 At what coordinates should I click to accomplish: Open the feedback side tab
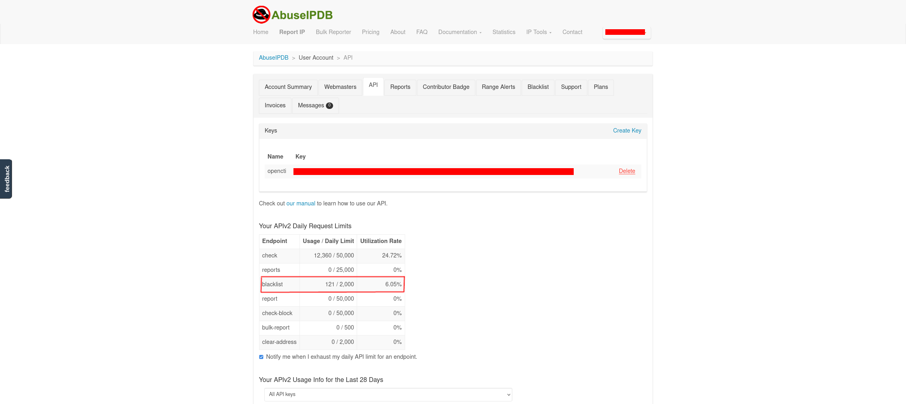[x=6, y=179]
